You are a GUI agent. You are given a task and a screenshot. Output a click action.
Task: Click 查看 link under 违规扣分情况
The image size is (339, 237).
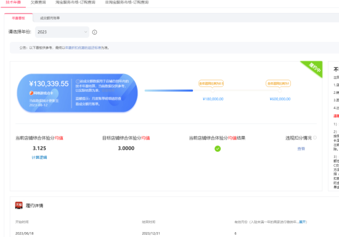301,149
